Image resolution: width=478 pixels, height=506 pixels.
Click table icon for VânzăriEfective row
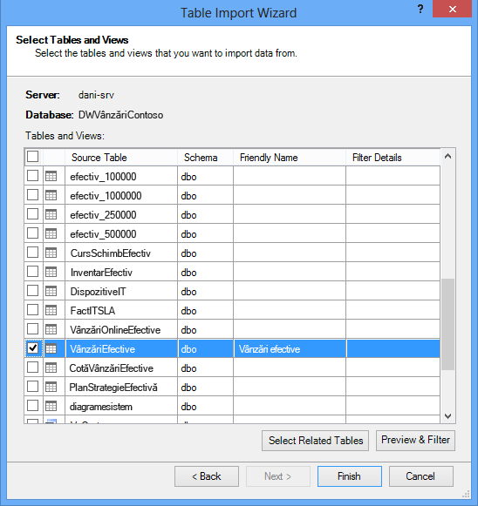(51, 348)
